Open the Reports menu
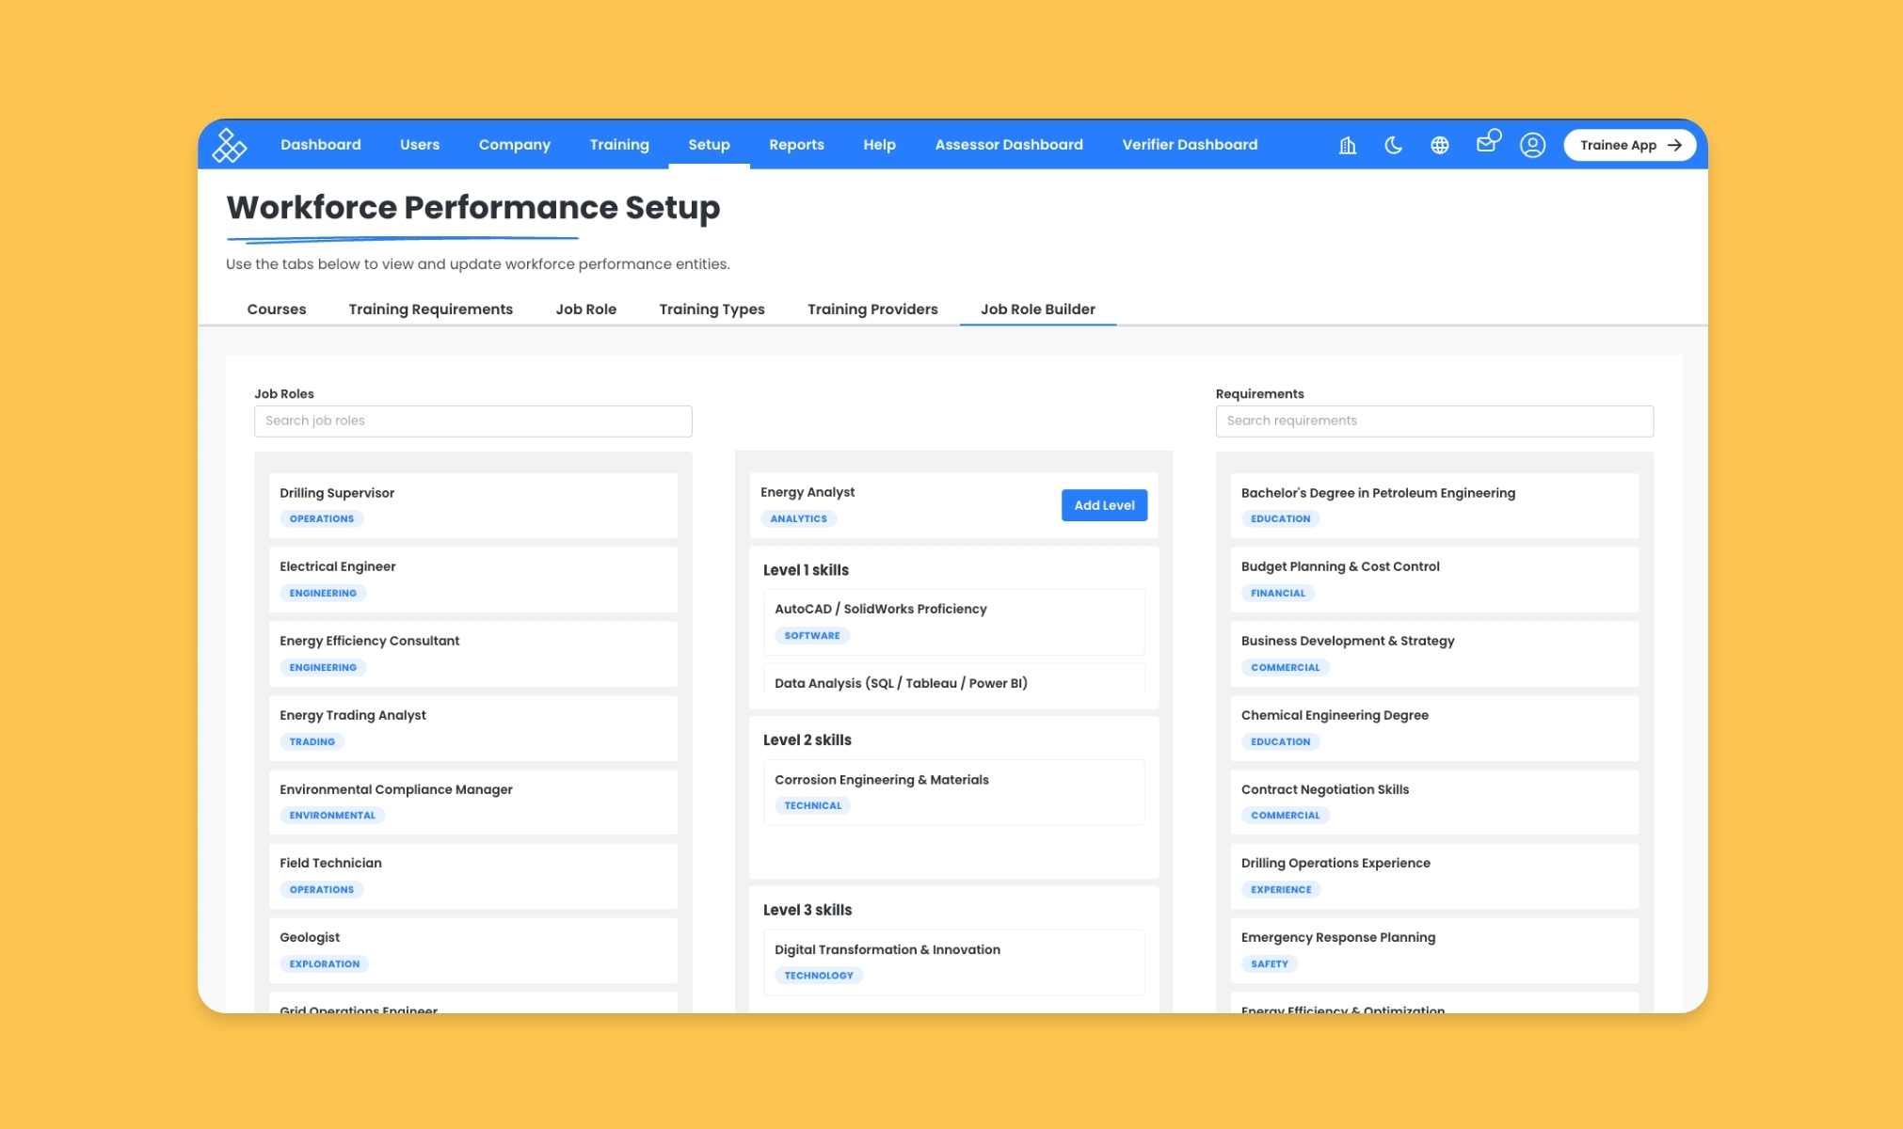This screenshot has width=1903, height=1129. [x=796, y=145]
